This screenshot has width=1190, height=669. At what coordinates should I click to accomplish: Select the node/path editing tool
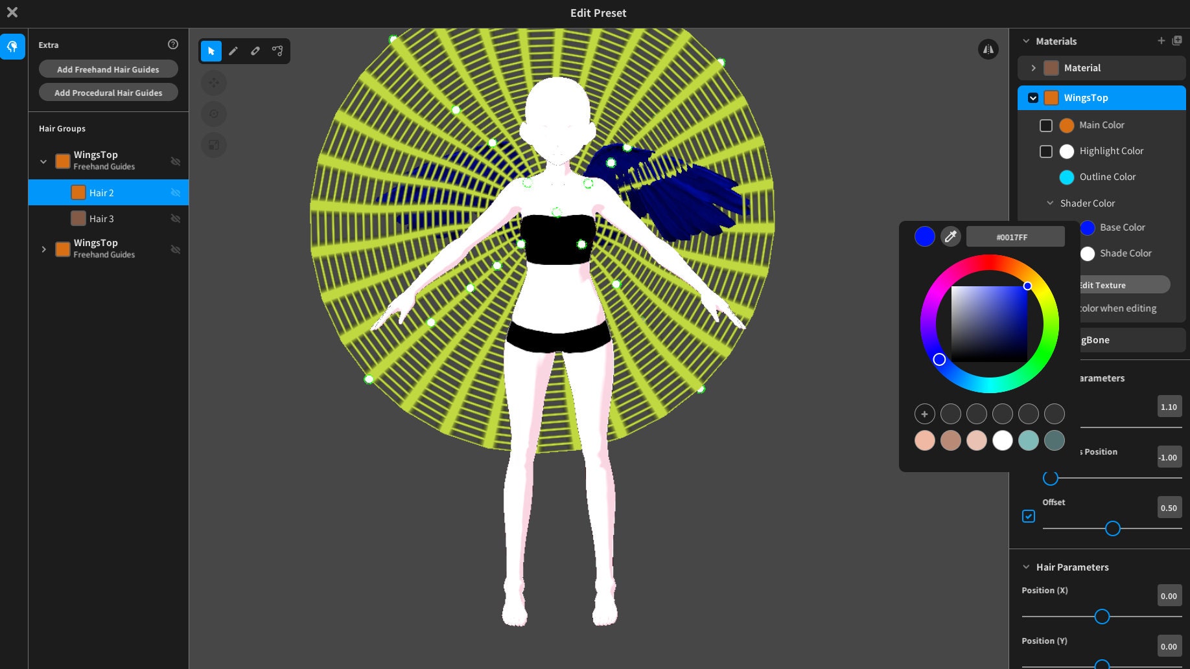click(x=277, y=51)
